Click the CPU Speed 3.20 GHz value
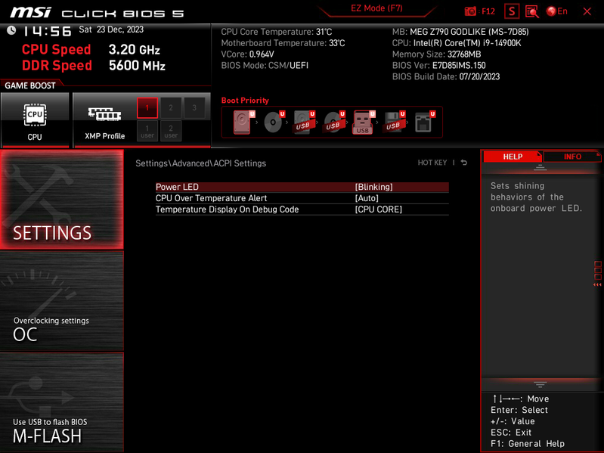 click(x=134, y=50)
